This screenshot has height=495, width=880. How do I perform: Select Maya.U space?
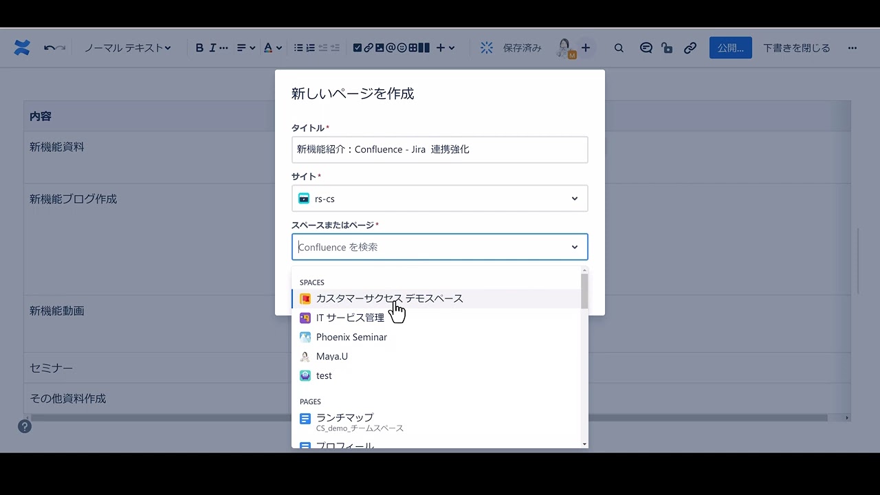tap(436, 356)
